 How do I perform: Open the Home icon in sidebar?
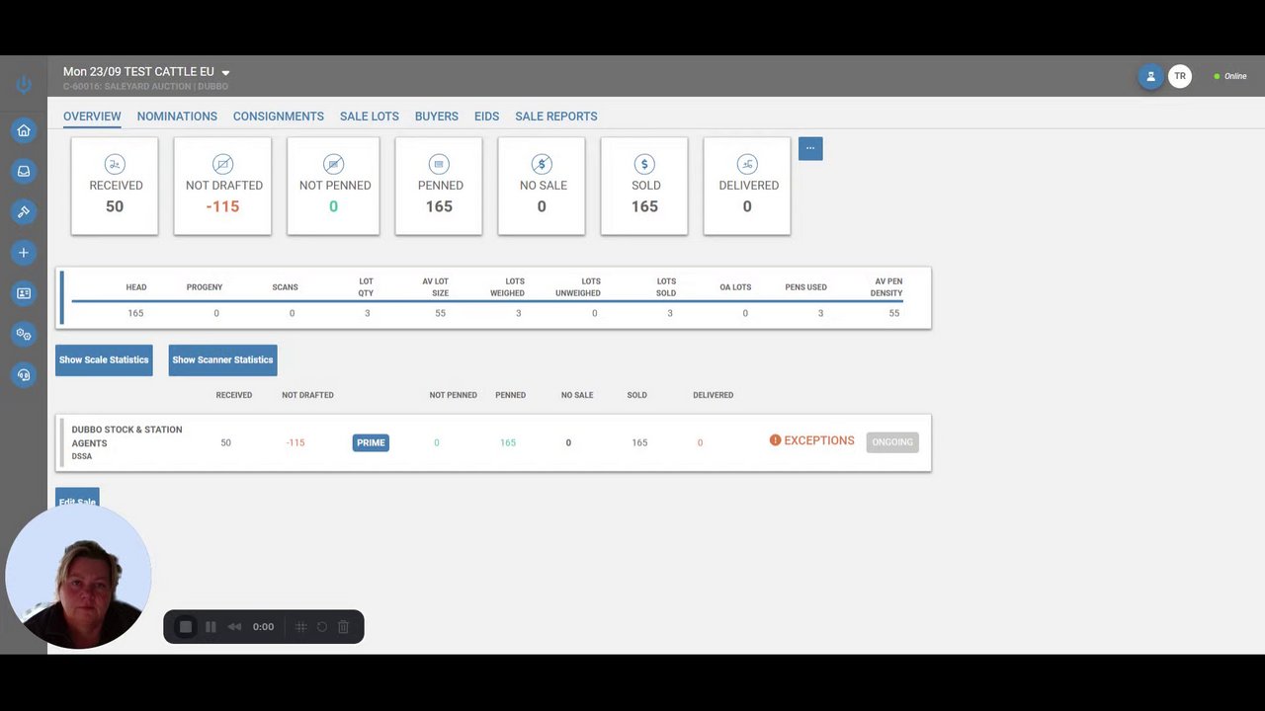click(x=24, y=130)
